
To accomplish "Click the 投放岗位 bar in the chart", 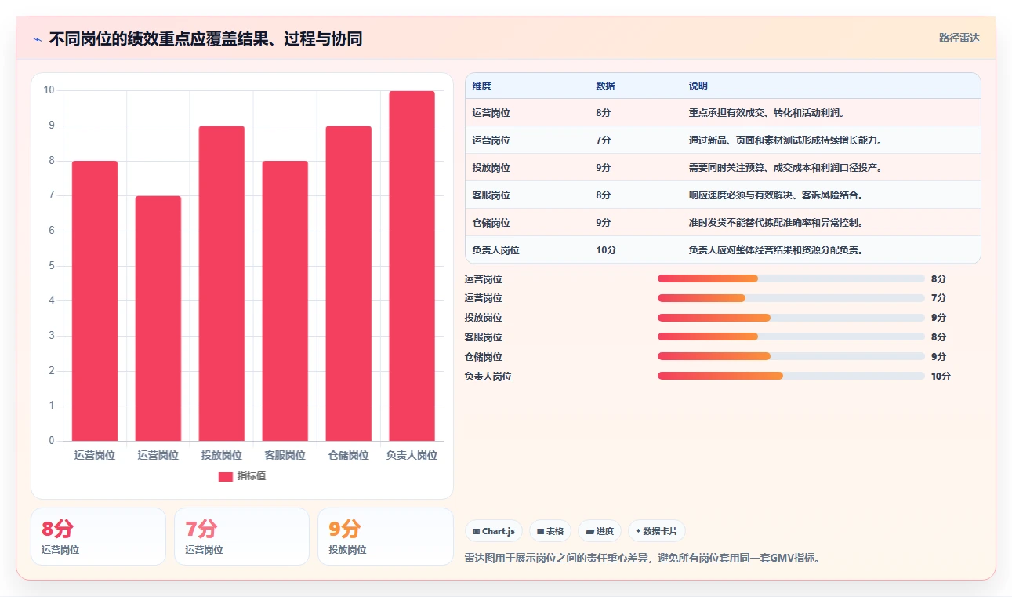I will pos(222,283).
